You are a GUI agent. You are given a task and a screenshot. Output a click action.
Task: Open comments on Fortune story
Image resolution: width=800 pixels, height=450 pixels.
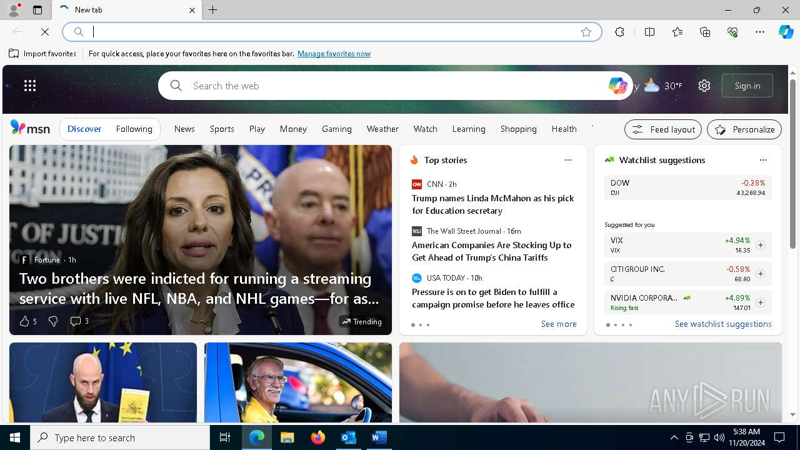pyautogui.click(x=79, y=321)
